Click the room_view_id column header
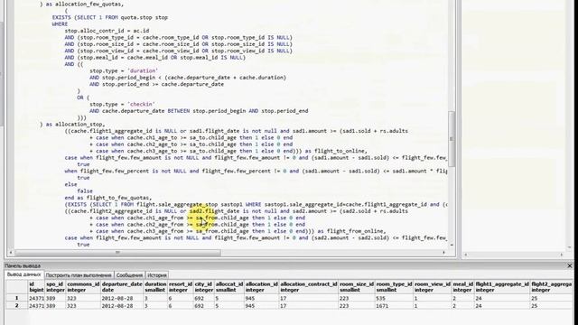The width and height of the screenshot is (578, 325). (433, 287)
